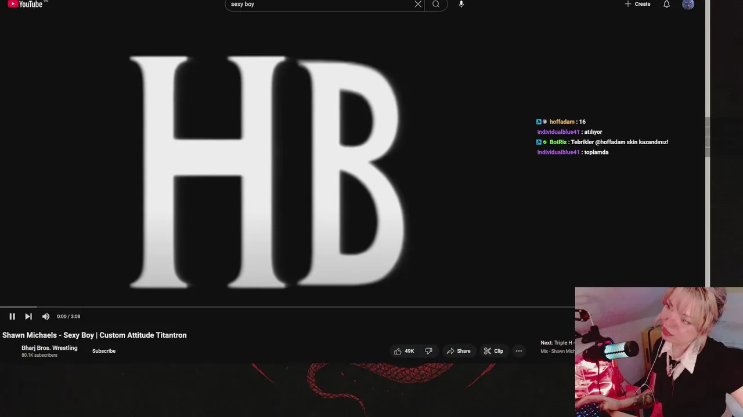Open the notifications bell
This screenshot has height=417, width=743.
tap(666, 4)
